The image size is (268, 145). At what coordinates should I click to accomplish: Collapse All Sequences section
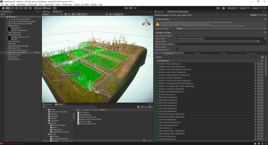tap(157, 61)
